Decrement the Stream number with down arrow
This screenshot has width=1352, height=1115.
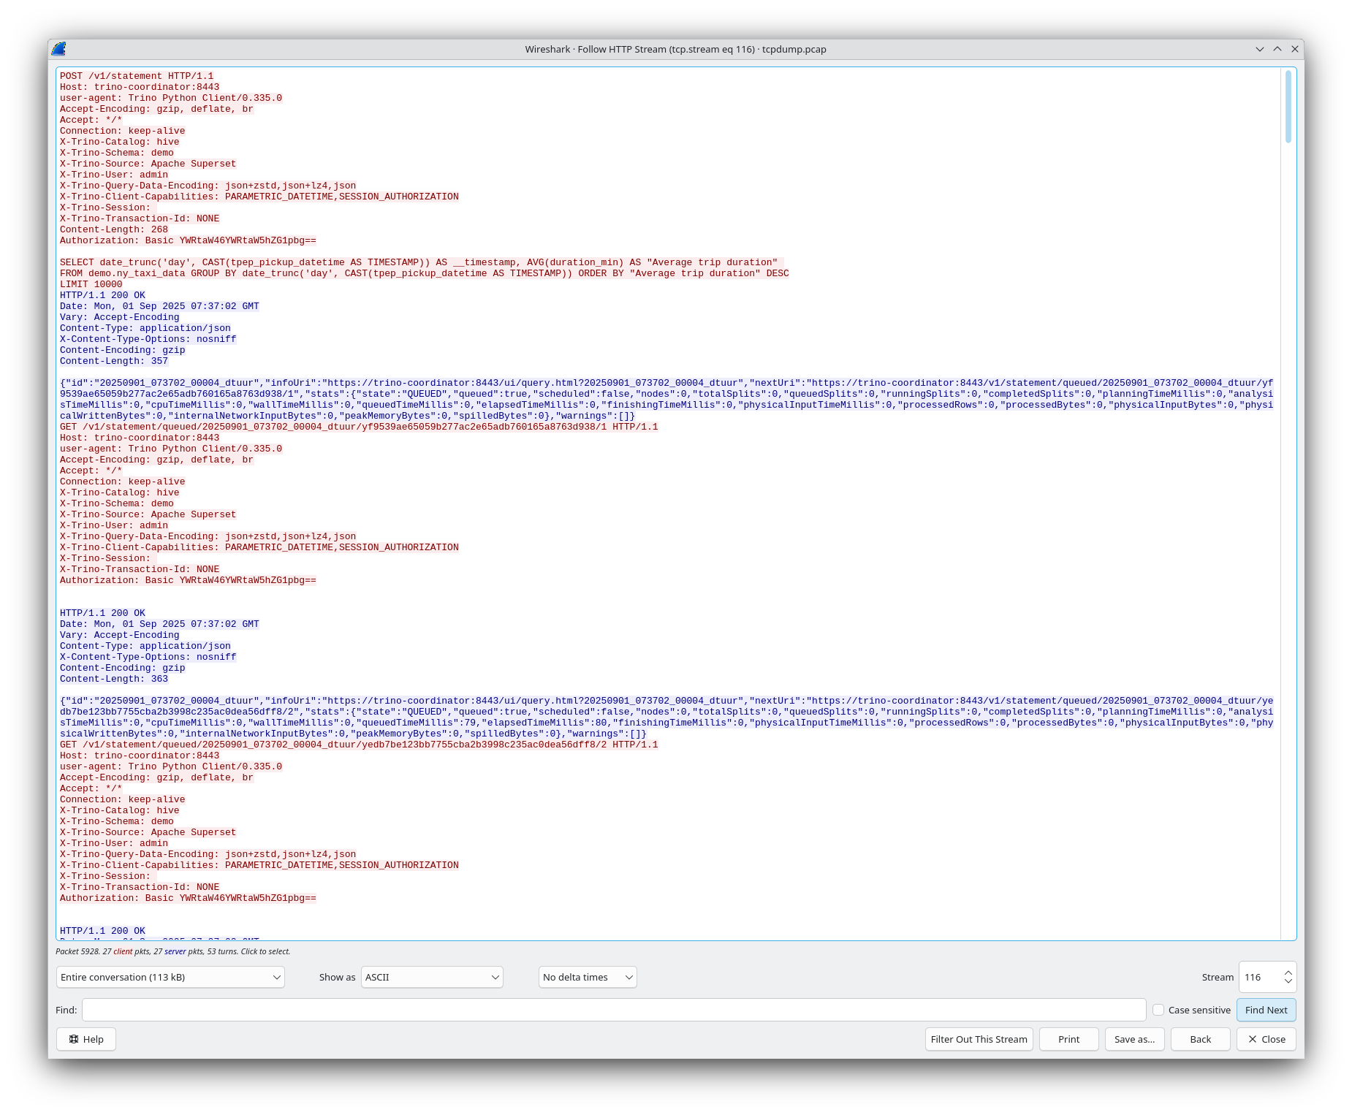1288,982
